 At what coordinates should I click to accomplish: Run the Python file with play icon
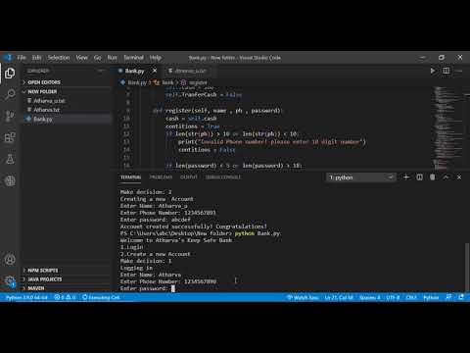click(433, 71)
